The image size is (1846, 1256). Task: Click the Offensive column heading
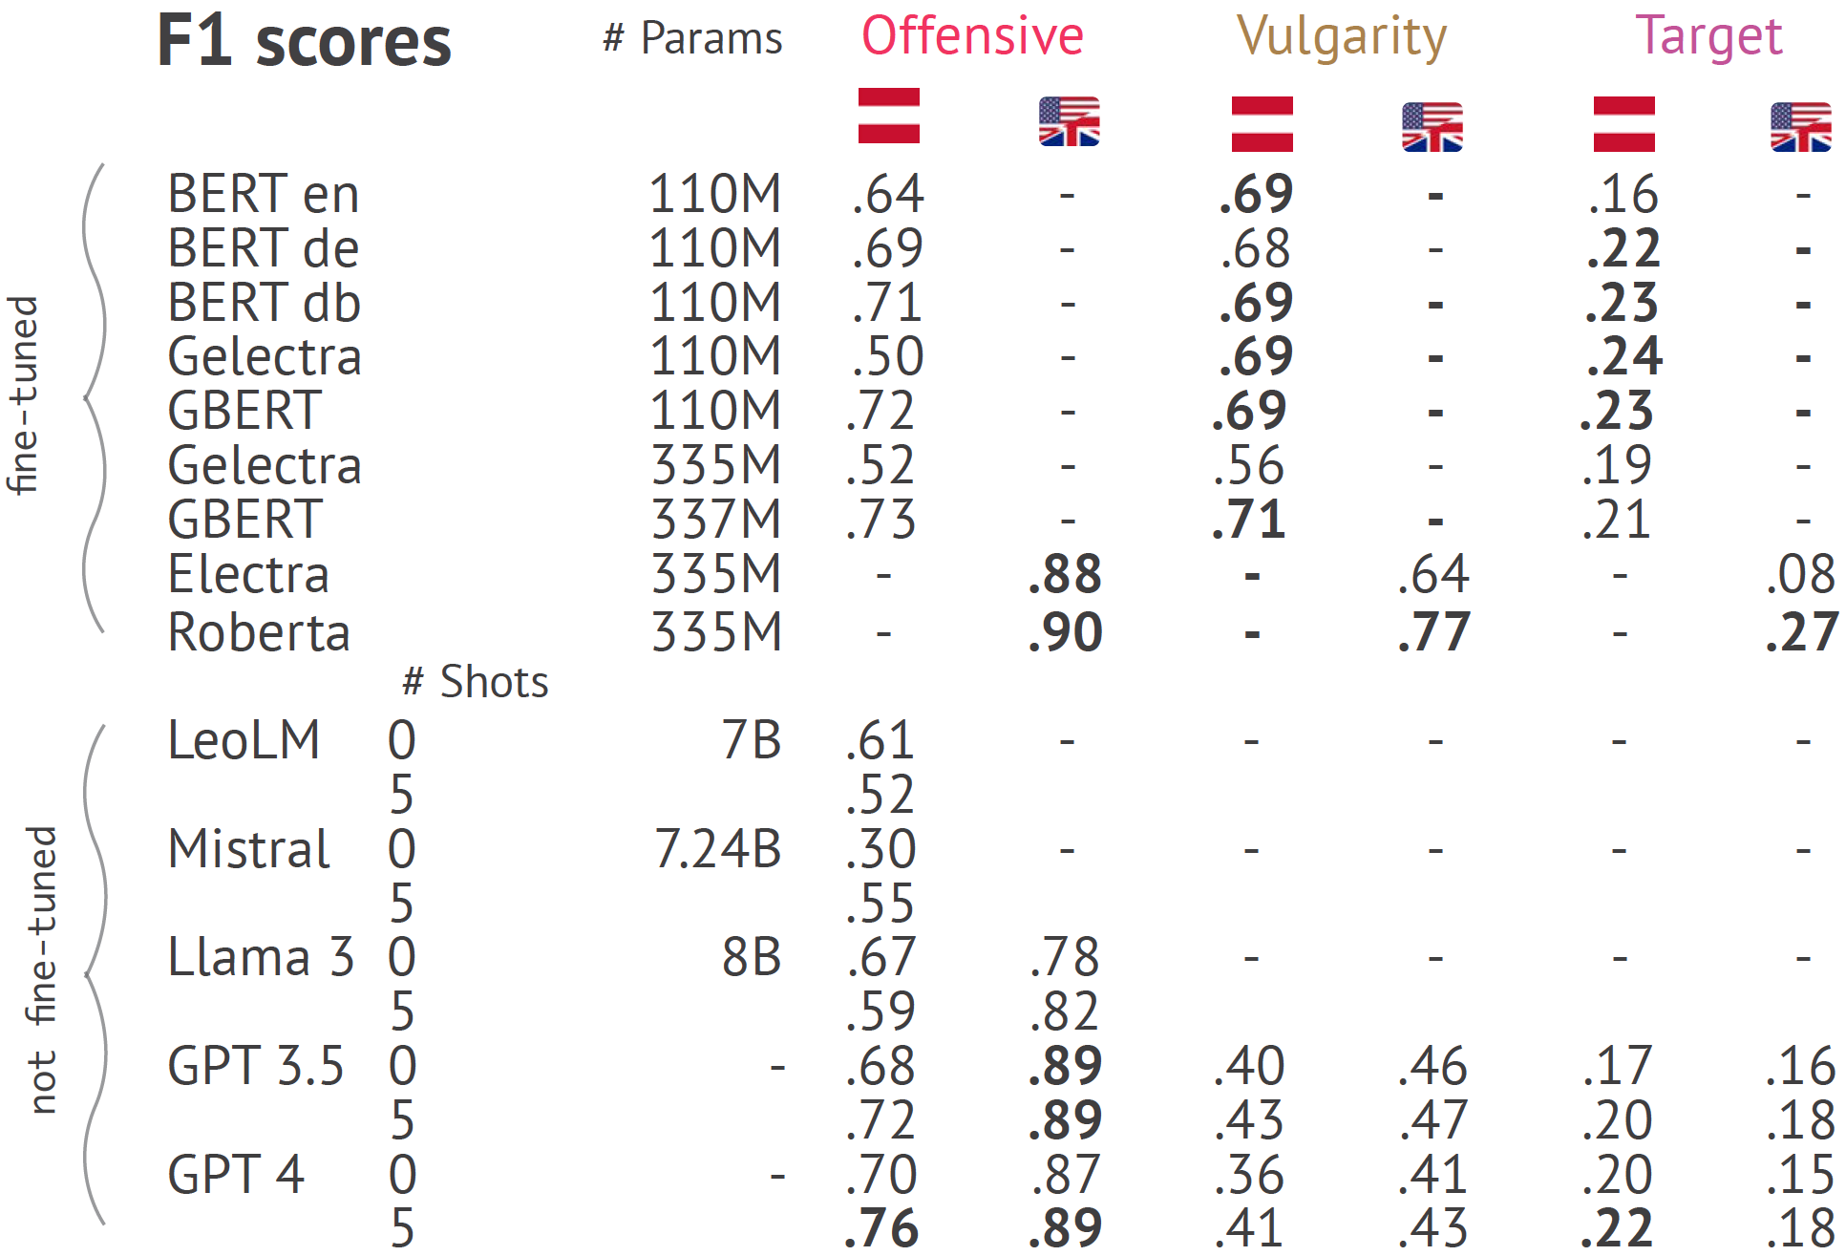(x=972, y=36)
